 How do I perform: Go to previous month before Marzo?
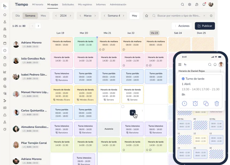[x=80, y=16]
